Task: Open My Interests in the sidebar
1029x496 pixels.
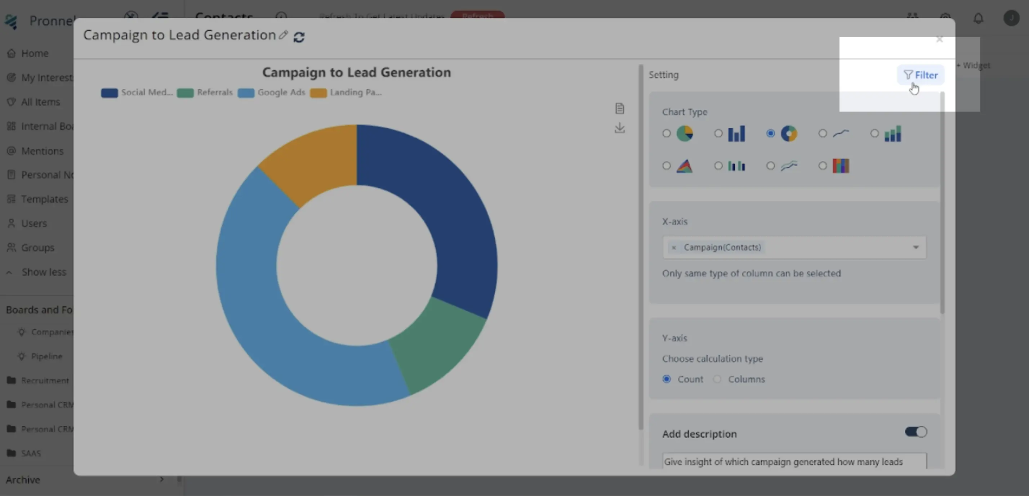Action: tap(39, 78)
